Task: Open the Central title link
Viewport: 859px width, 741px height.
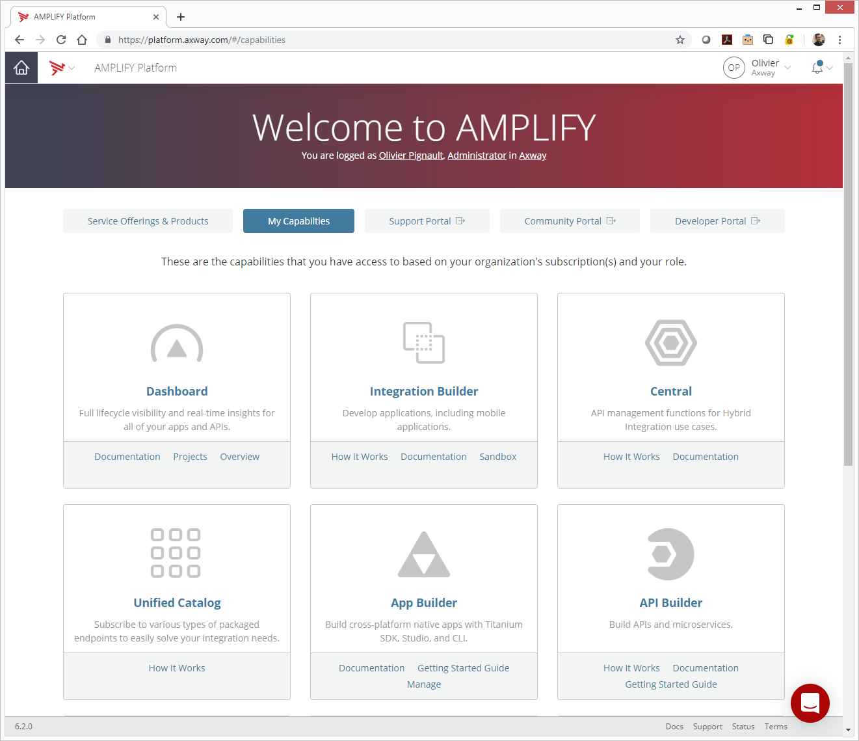Action: 671,392
